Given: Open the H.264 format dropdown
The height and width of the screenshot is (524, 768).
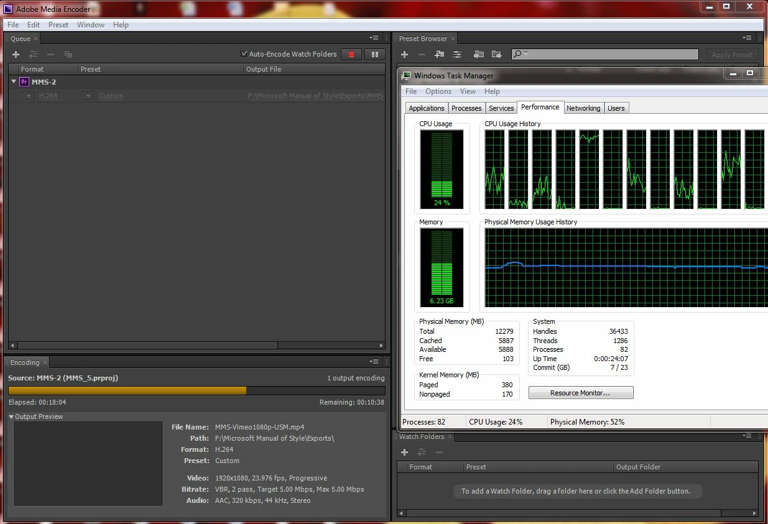Looking at the screenshot, I should 28,96.
